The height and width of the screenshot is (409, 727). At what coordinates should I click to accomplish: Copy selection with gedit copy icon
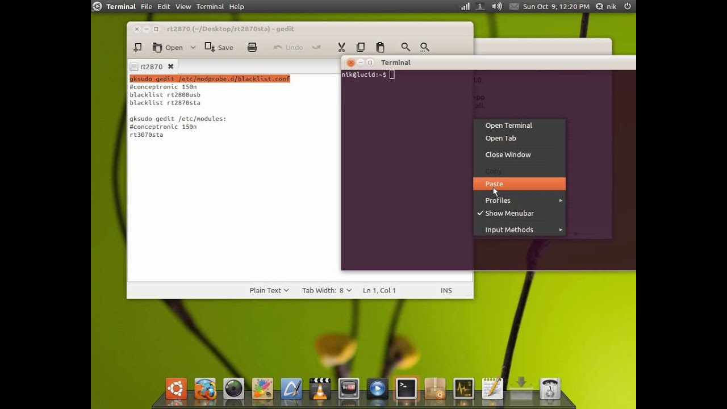tap(360, 47)
